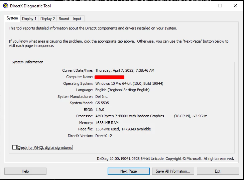Minimize the DirectX Diagnostic Tool window
This screenshot has height=180, width=244.
[205, 6]
